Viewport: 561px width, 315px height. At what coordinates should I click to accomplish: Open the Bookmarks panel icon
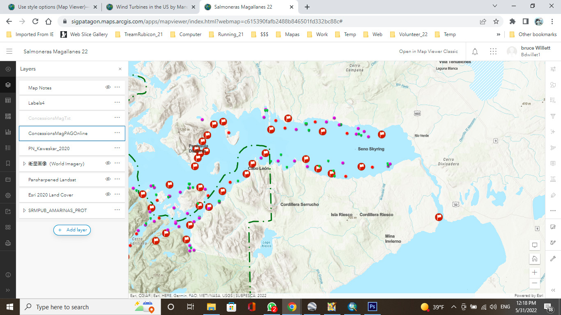tap(7, 163)
